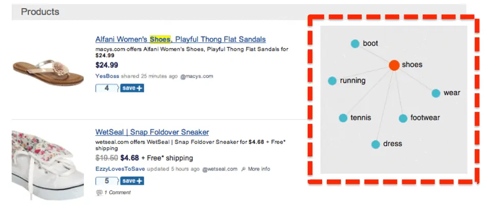
Task: Save the WetSeal sneaker deal
Action: pyautogui.click(x=132, y=181)
